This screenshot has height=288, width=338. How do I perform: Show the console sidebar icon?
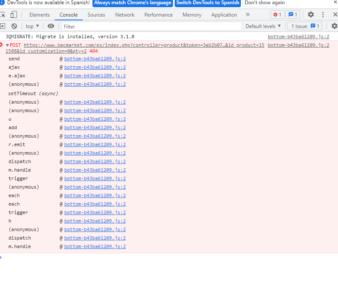click(x=3, y=26)
